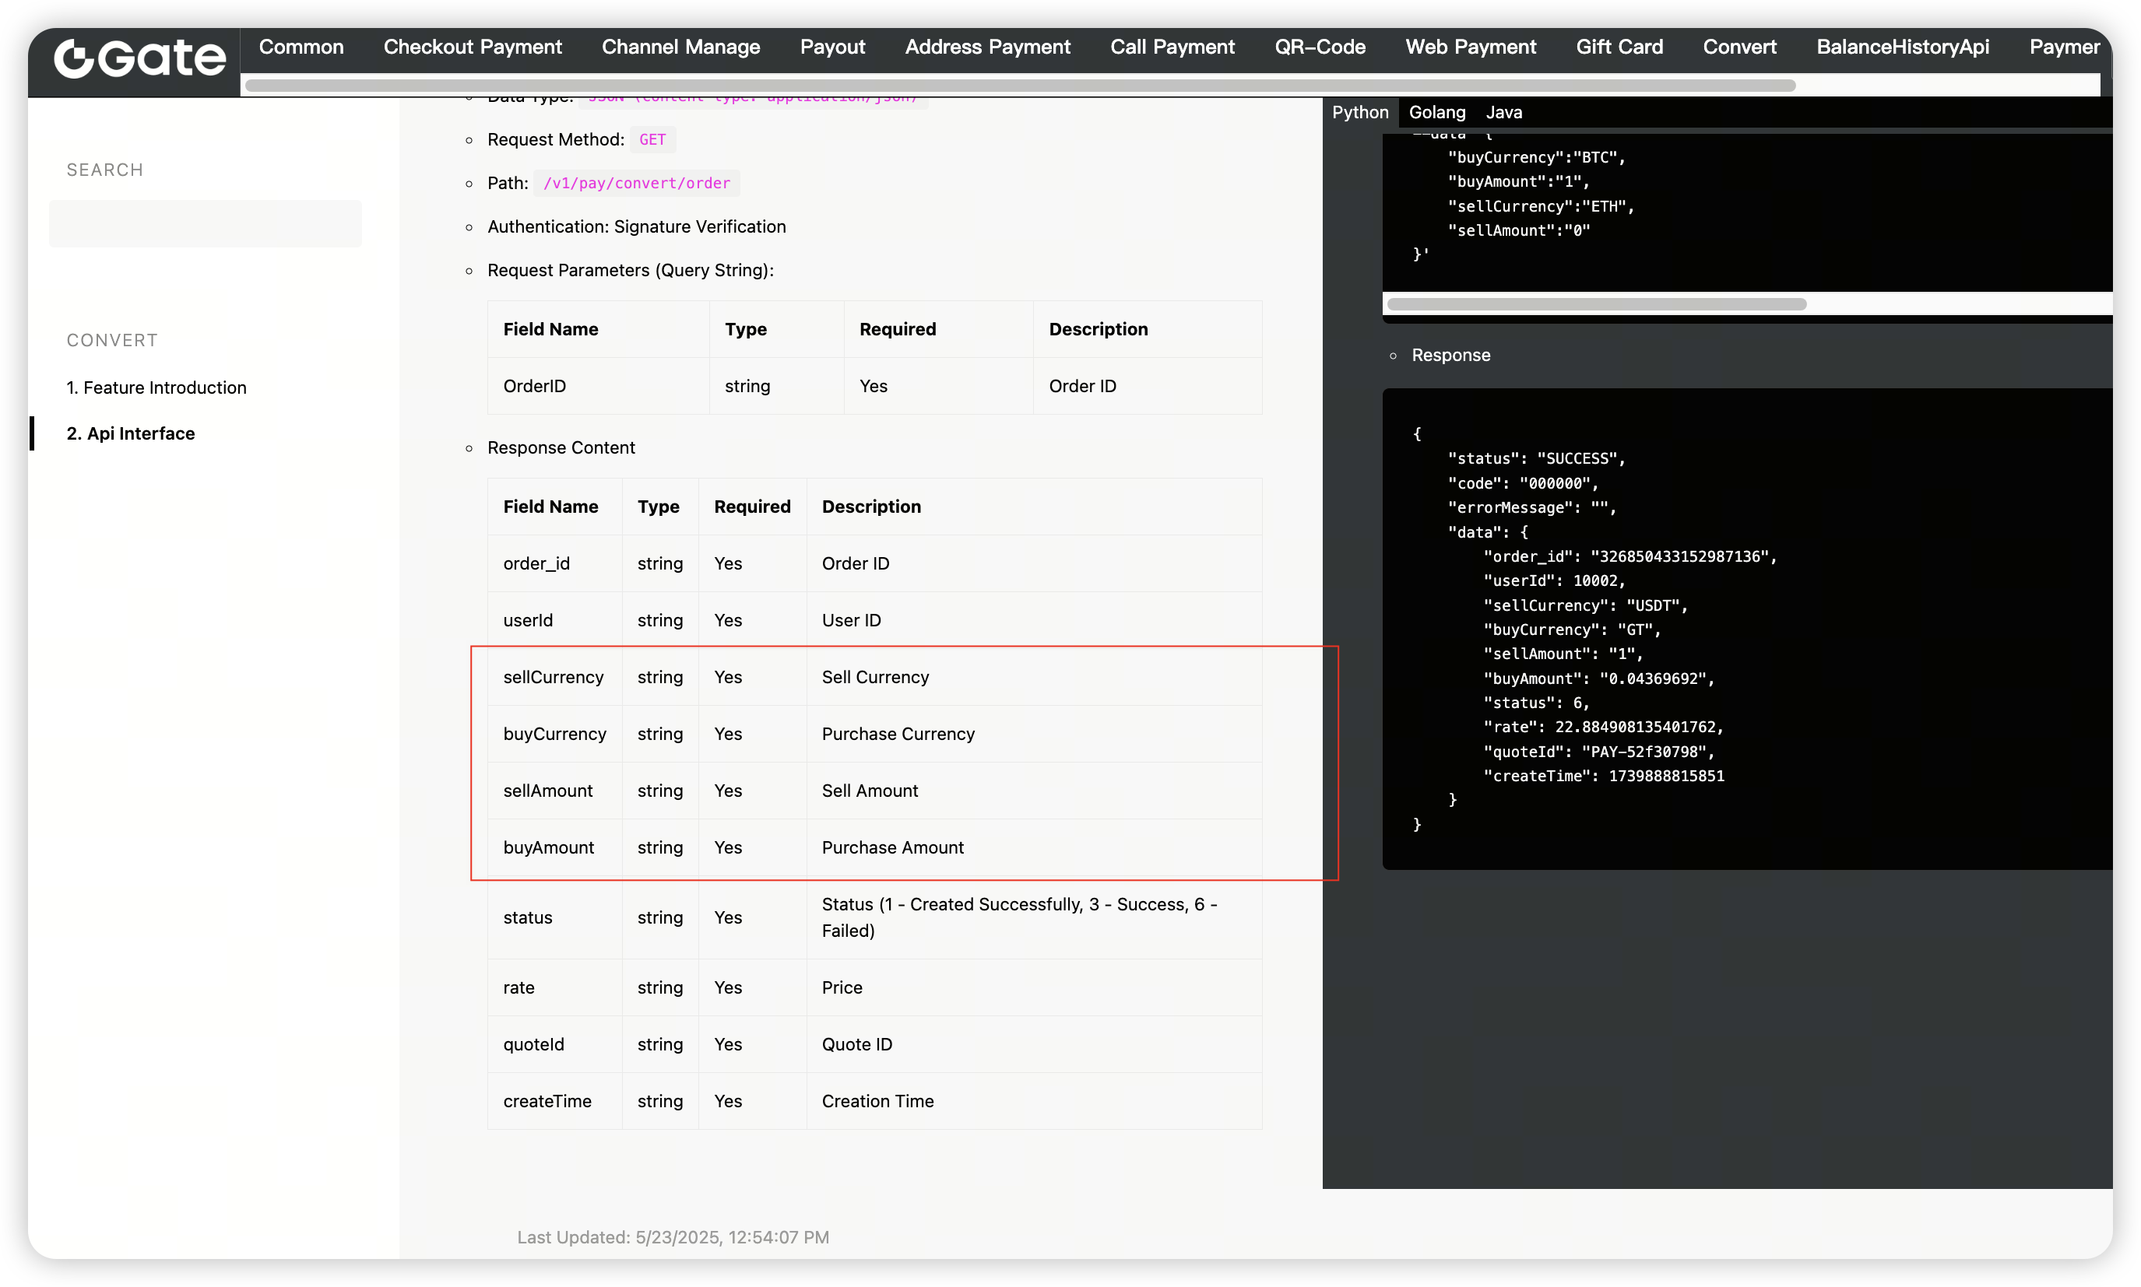Click the top navigation horizontal scrollbar
This screenshot has height=1287, width=2141.
[x=1019, y=85]
